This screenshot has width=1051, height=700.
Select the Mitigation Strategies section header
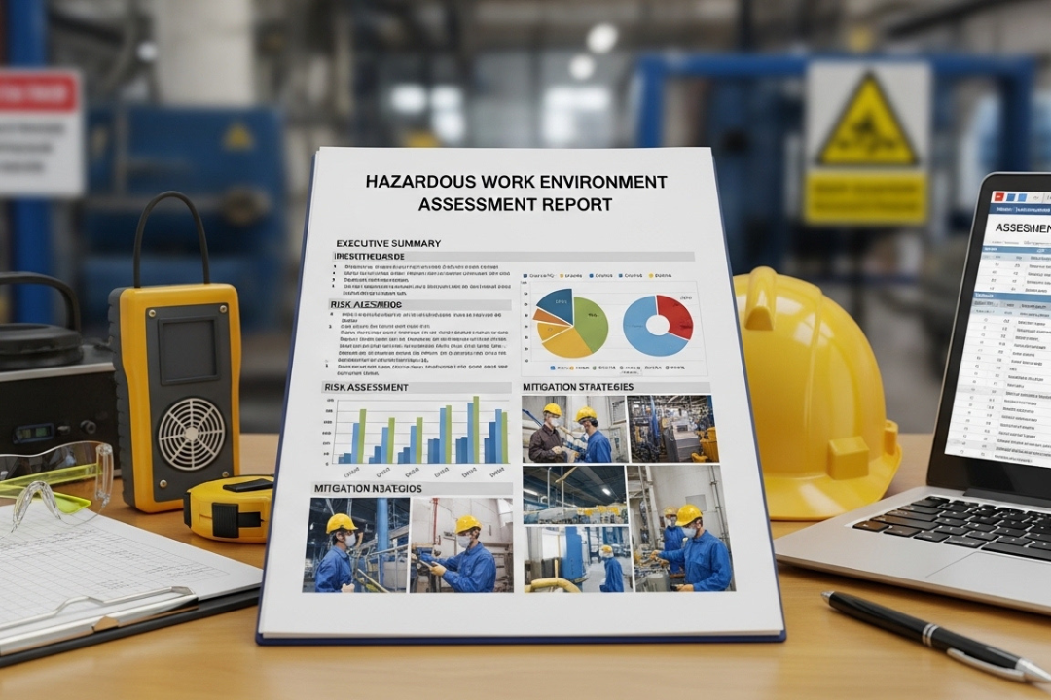pyautogui.click(x=578, y=387)
